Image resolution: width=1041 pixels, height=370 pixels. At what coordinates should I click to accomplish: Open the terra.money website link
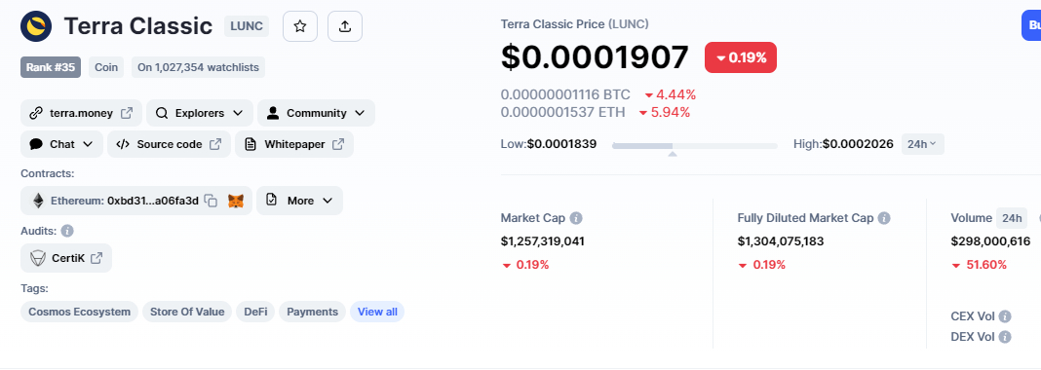81,113
